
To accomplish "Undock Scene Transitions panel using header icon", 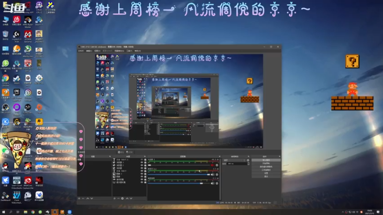I will pos(248,157).
